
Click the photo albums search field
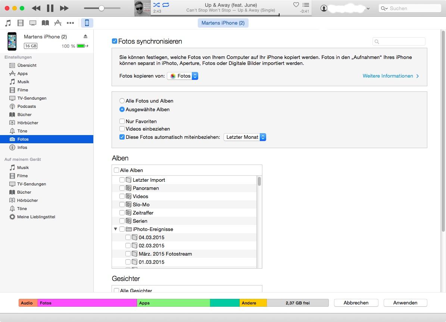coord(399,41)
